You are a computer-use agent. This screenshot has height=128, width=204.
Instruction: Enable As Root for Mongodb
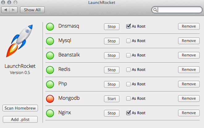[128, 99]
